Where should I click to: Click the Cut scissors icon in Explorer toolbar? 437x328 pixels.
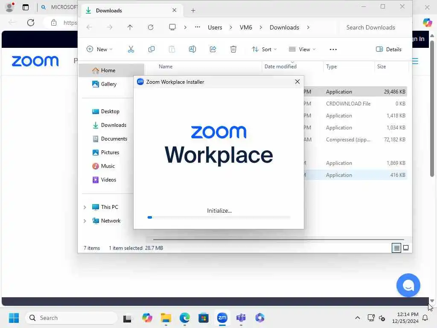coord(131,50)
